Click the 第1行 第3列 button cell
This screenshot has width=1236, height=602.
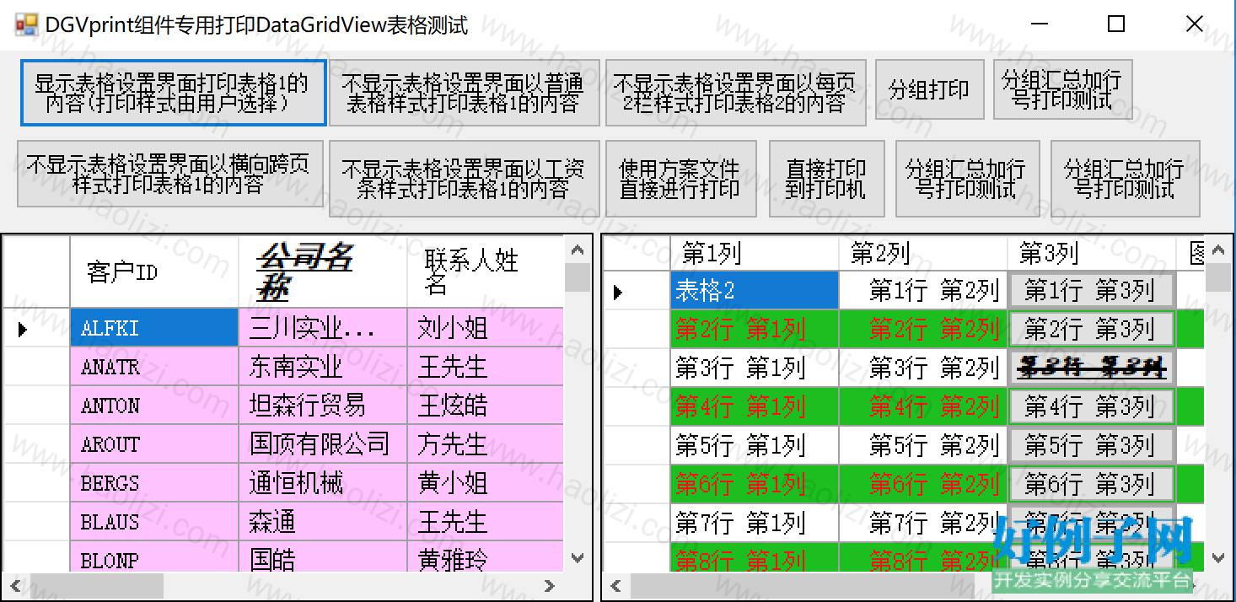coord(1092,290)
